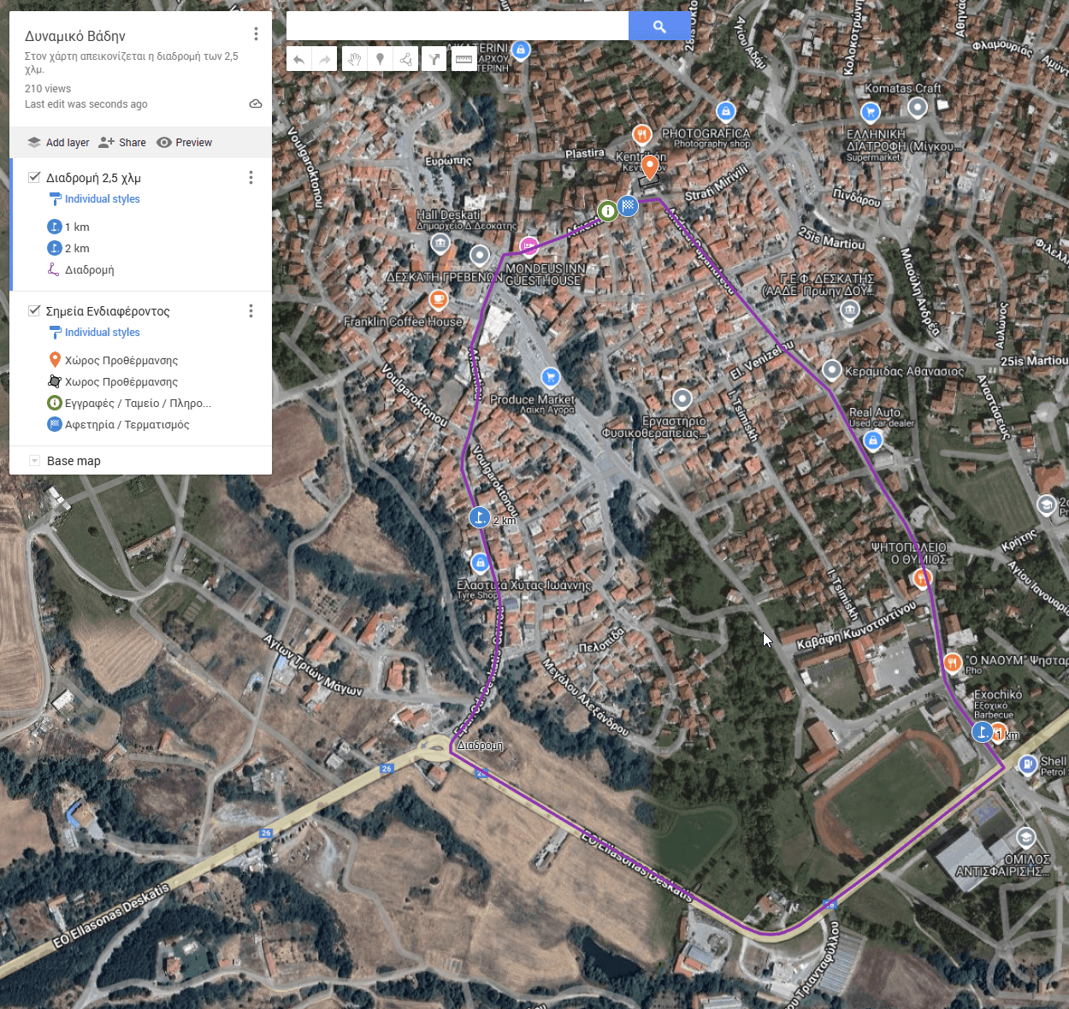
Task: Open Individual styles under Διαδρομή 2,5 χλμ
Action: pos(102,199)
